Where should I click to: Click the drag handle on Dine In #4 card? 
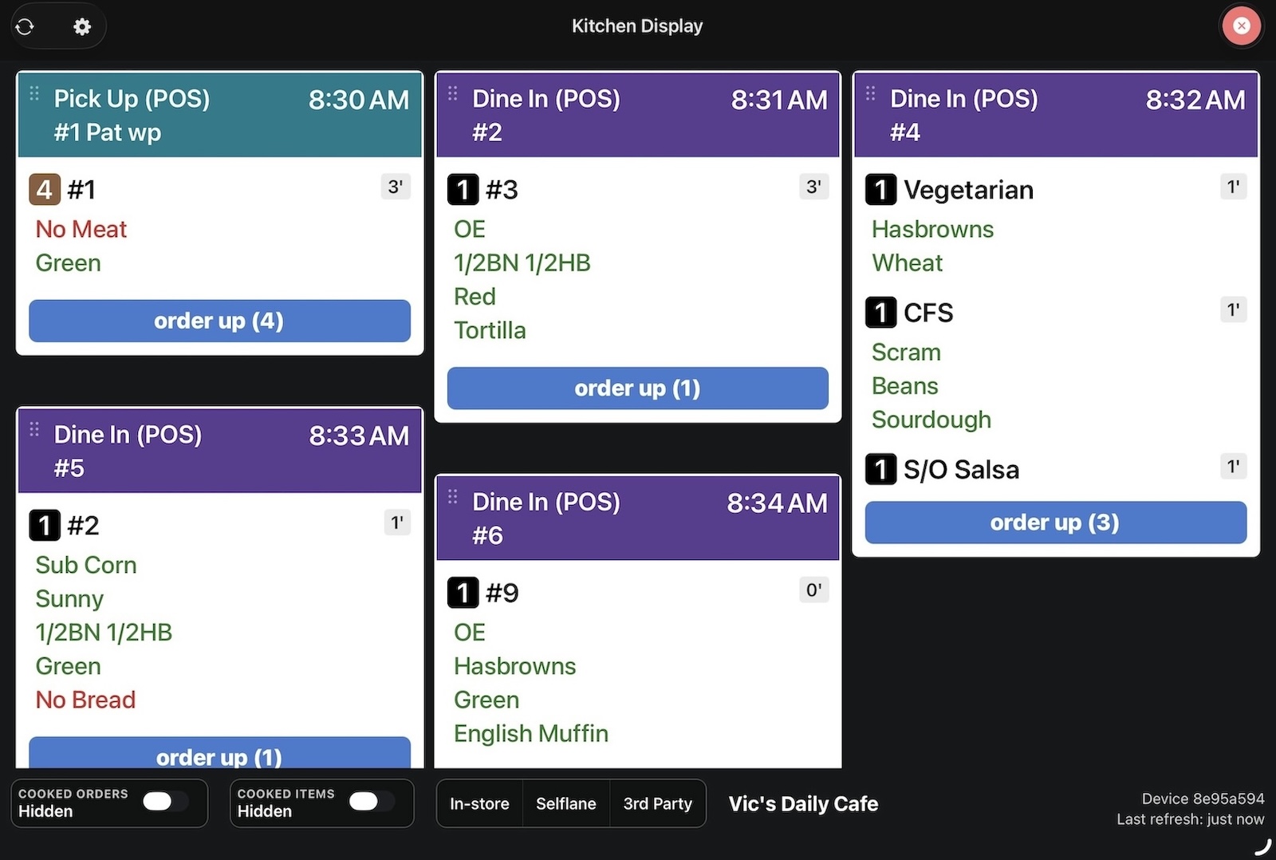click(x=869, y=93)
